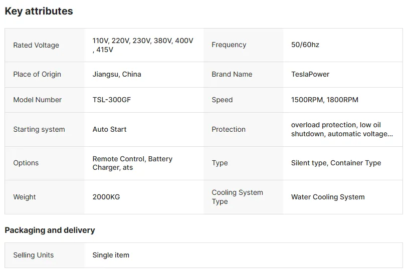
Task: Select Jiangsu, China origin value
Action: point(117,74)
